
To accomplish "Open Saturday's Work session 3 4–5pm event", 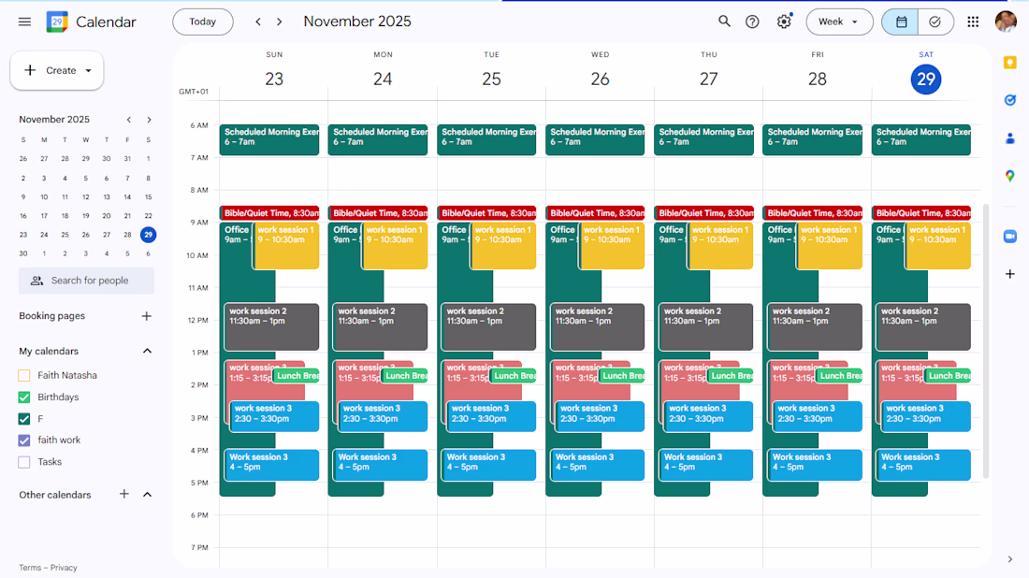I will [x=922, y=465].
